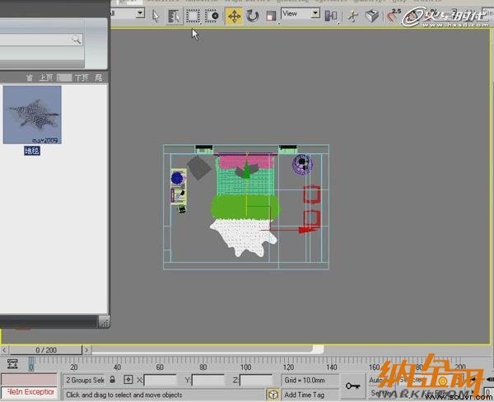Image resolution: width=494 pixels, height=402 pixels.
Task: Toggle the Selection Lock padlock
Action: [x=112, y=380]
